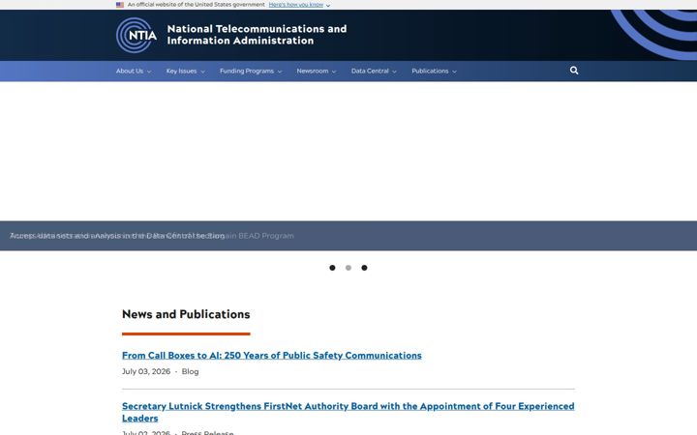Open the Funding Programs menu
This screenshot has height=435, width=697.
pos(246,71)
